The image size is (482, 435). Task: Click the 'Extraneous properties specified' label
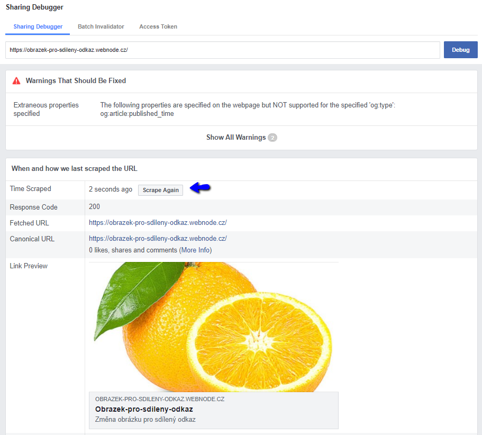46,109
